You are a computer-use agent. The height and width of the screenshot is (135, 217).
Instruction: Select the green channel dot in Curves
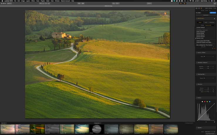click(207, 101)
